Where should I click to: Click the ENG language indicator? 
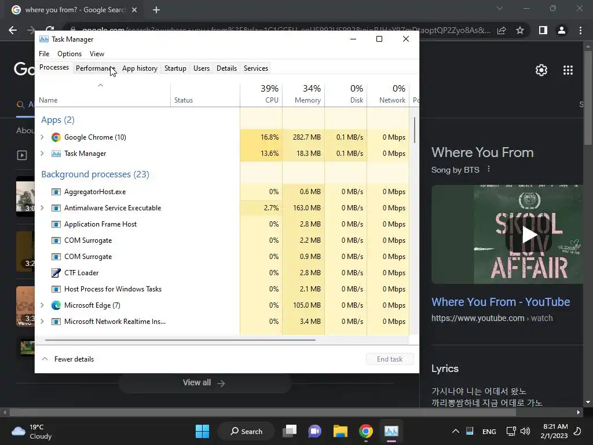(x=489, y=431)
